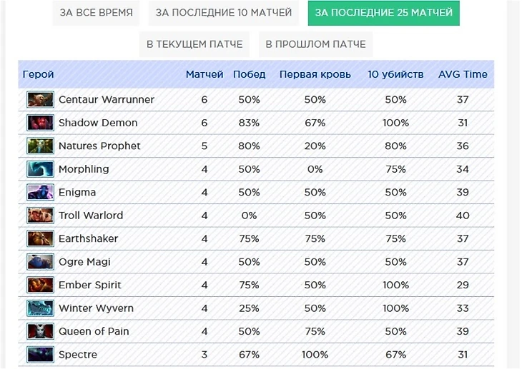Select the 'За последние 10 матчей' filter

point(224,13)
